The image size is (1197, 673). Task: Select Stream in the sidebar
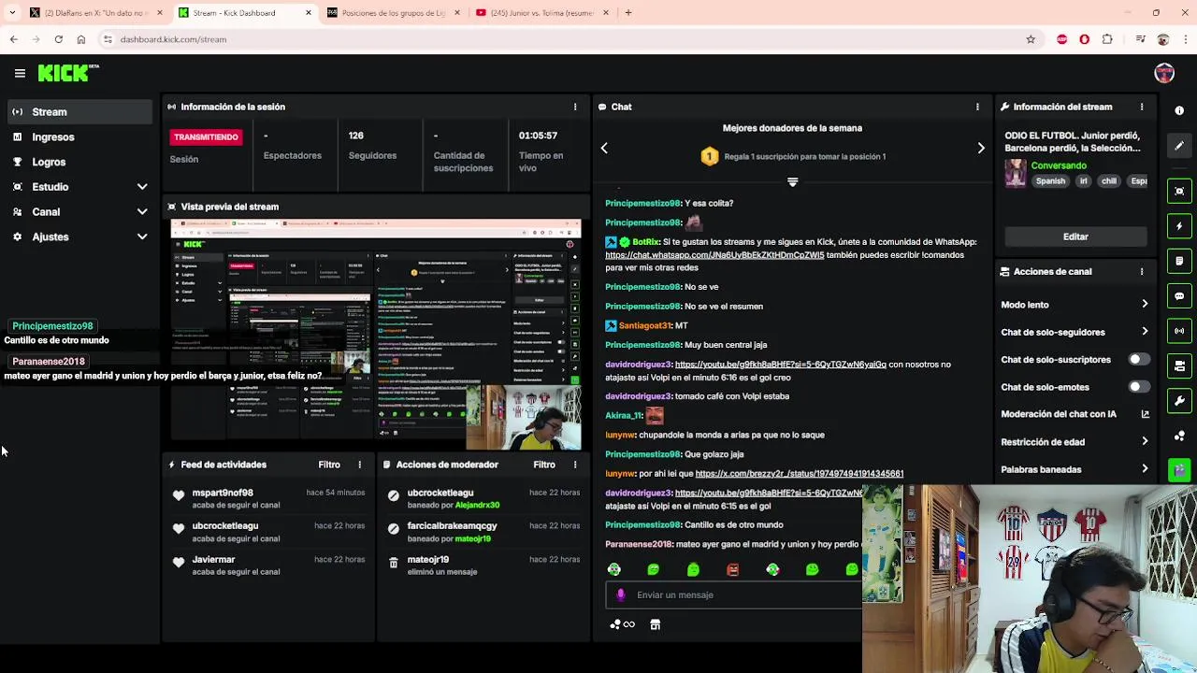(x=79, y=112)
